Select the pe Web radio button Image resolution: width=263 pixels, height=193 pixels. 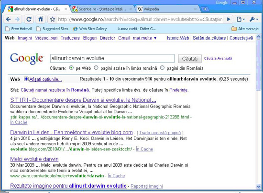coord(71,68)
